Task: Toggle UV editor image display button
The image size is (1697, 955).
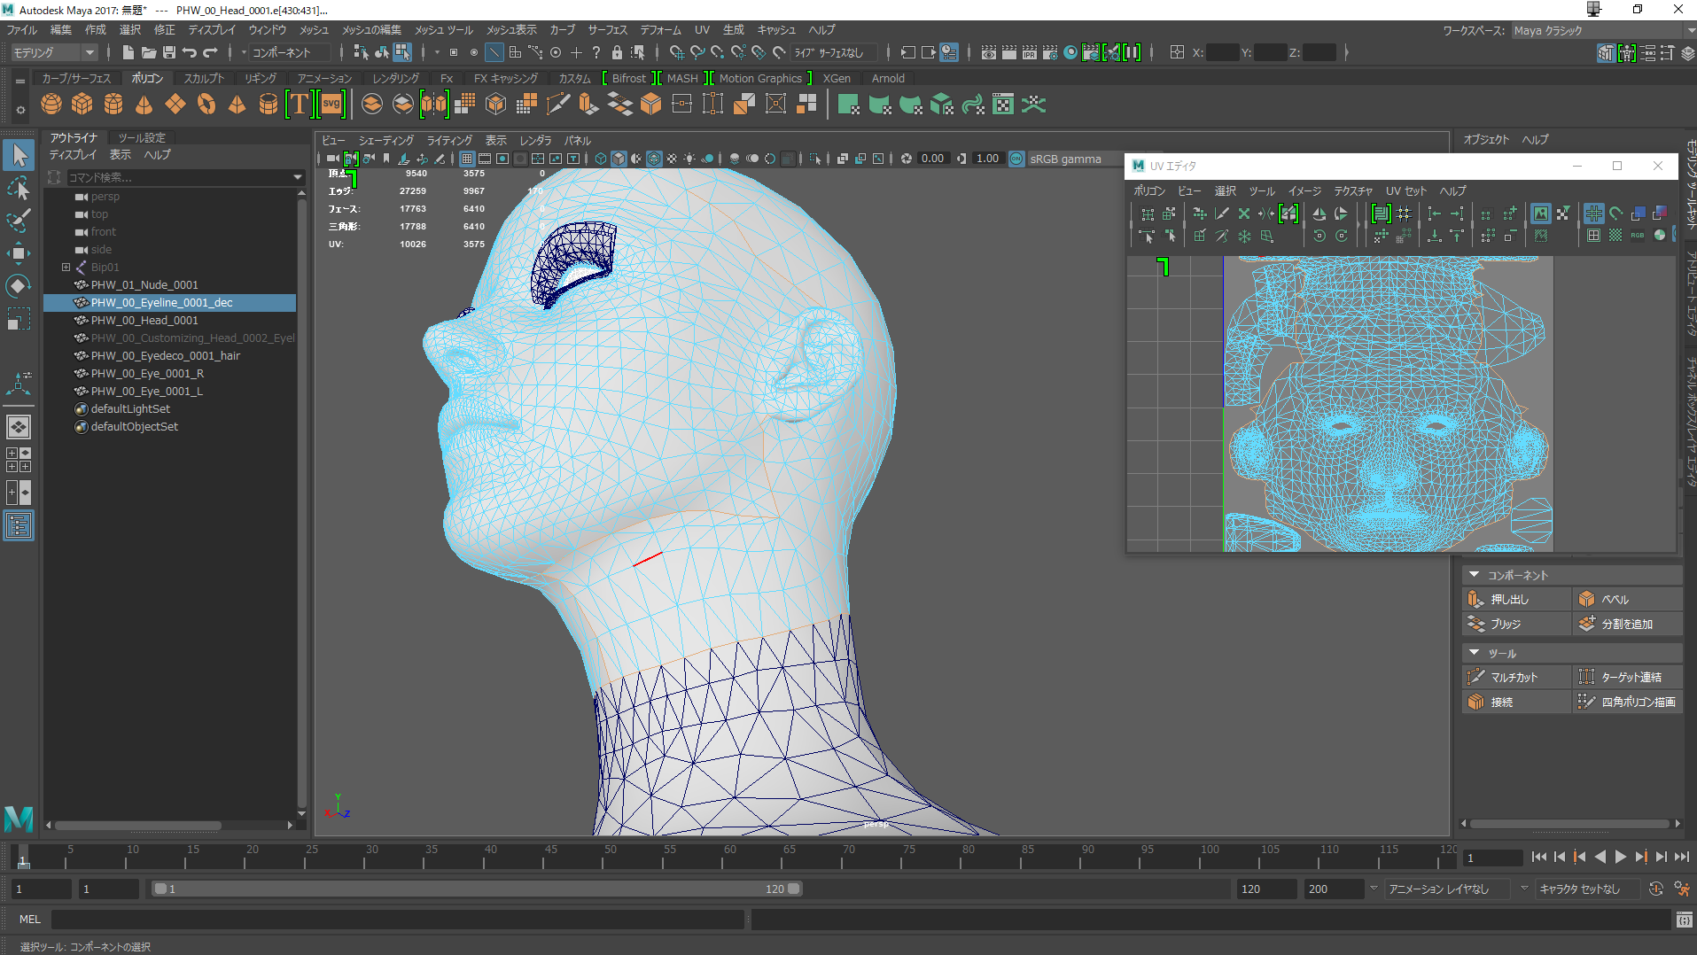Action: point(1540,214)
